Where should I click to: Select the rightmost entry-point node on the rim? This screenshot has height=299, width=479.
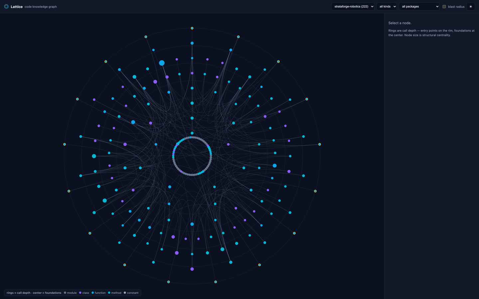click(320, 145)
